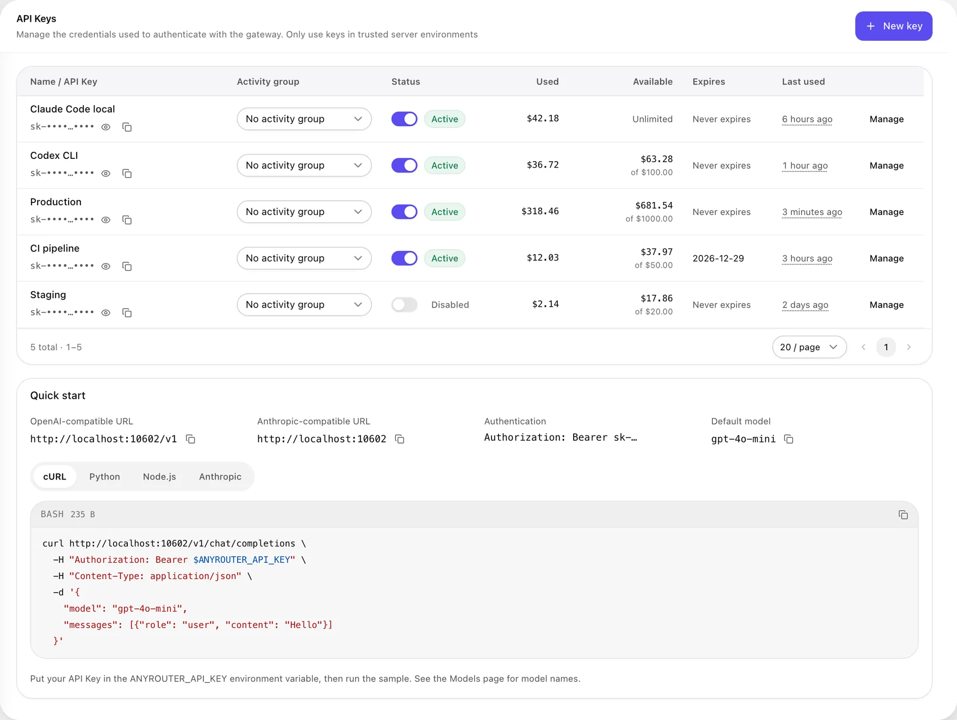The width and height of the screenshot is (957, 720).
Task: Copy the OpenAI-compatible URL
Action: [190, 439]
